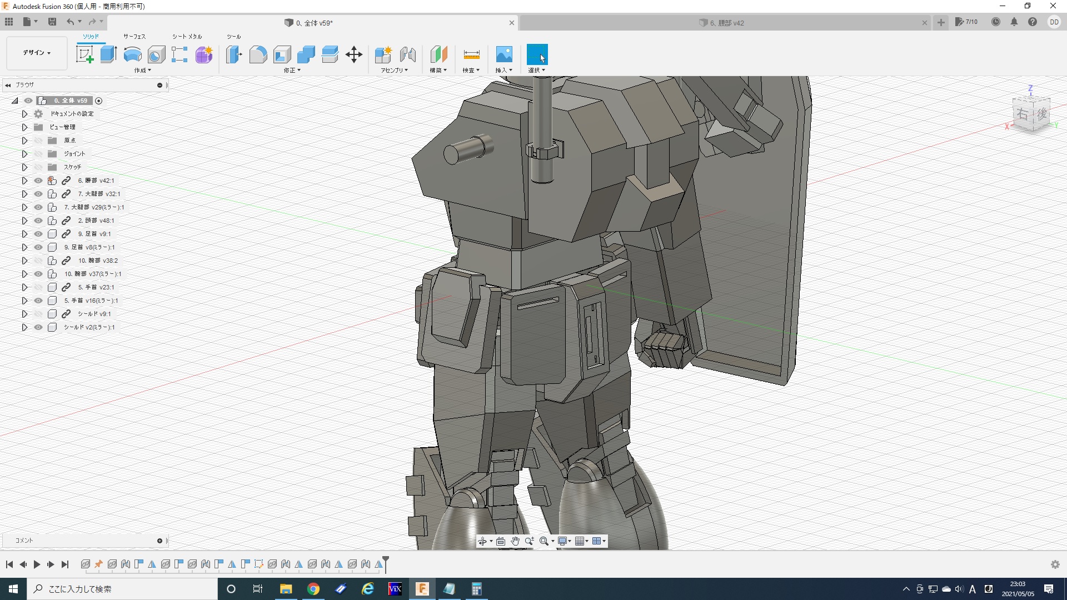The width and height of the screenshot is (1067, 600).
Task: Click the Joint tool in Assembly group
Action: click(407, 54)
